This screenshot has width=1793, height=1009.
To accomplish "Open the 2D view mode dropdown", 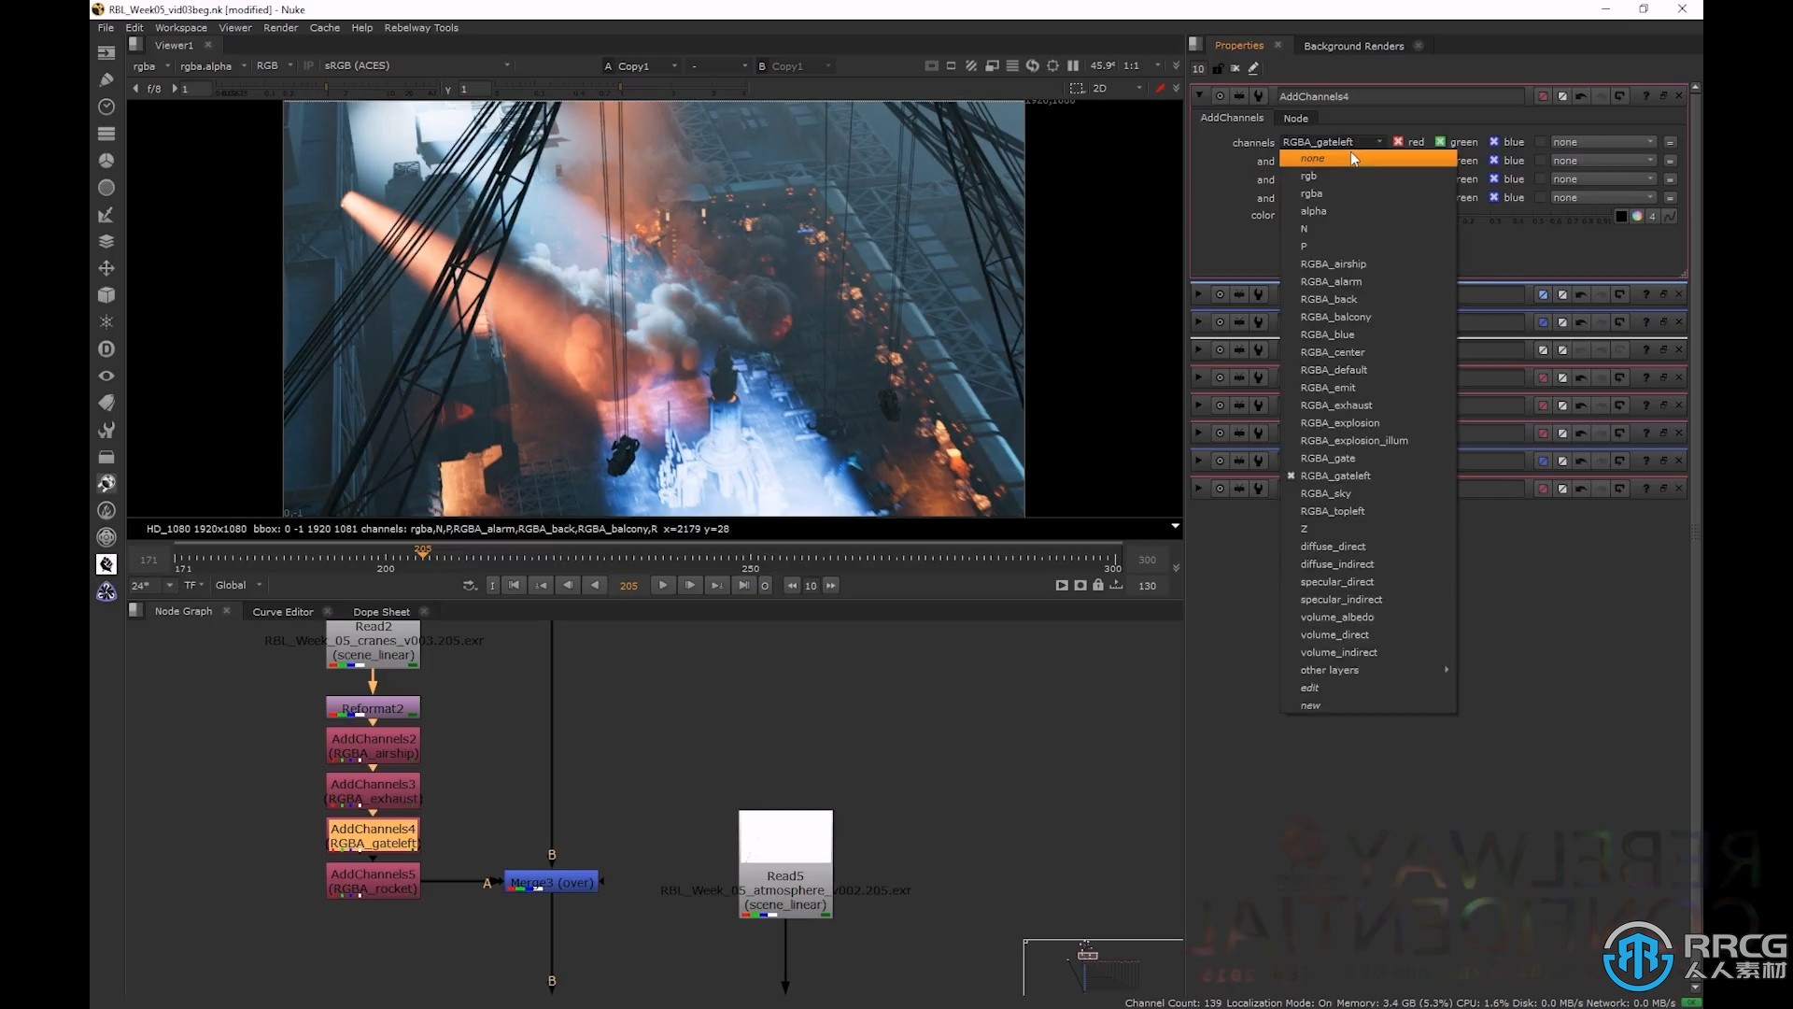I will click(1117, 88).
